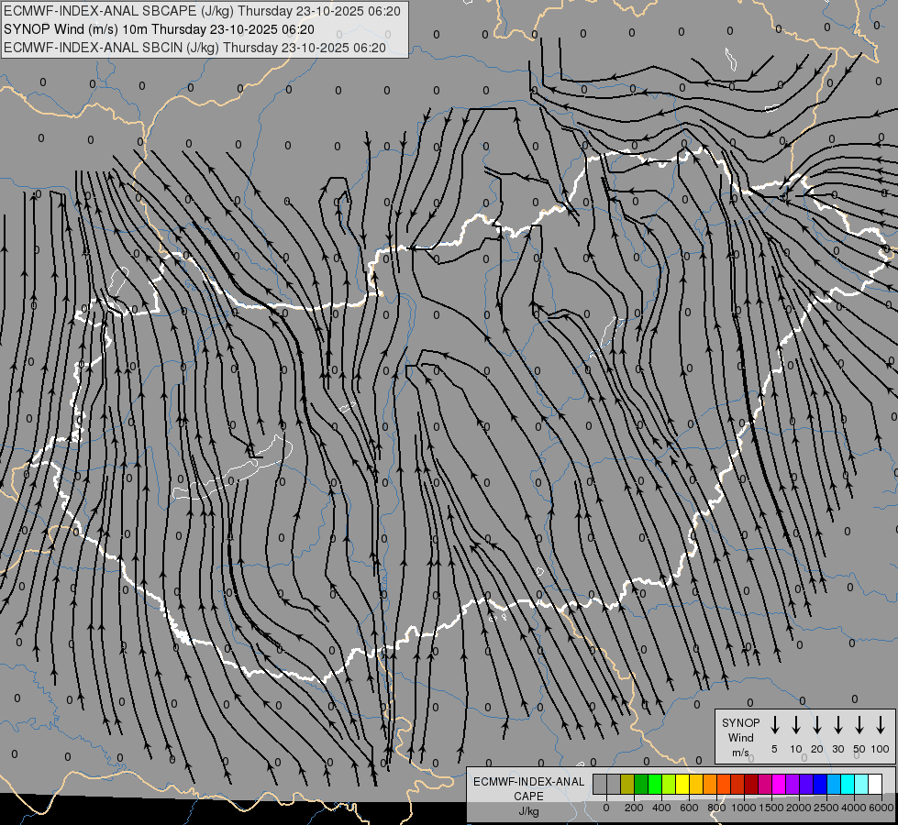The image size is (898, 825).
Task: Click the 'SYNOP Wind m/s' legend label
Action: coord(740,737)
